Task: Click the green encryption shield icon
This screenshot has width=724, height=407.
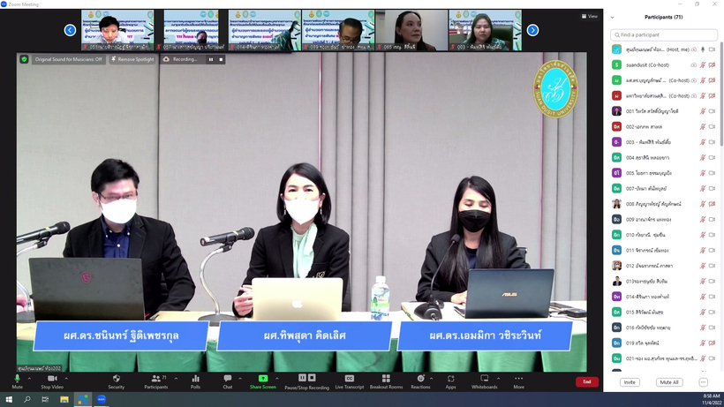Action: click(x=24, y=59)
